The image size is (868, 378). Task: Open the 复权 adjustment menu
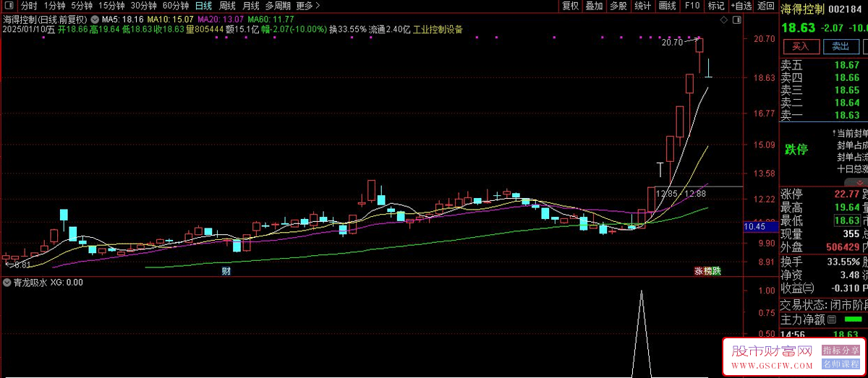[x=571, y=6]
